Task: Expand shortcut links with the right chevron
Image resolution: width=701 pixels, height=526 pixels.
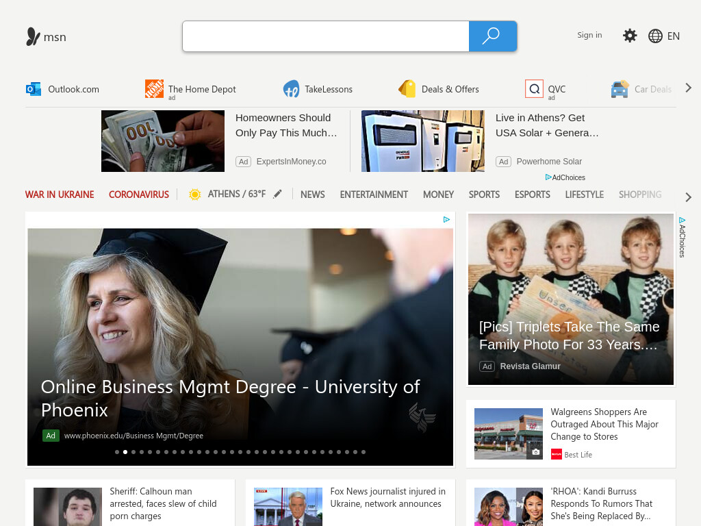Action: coord(689,88)
